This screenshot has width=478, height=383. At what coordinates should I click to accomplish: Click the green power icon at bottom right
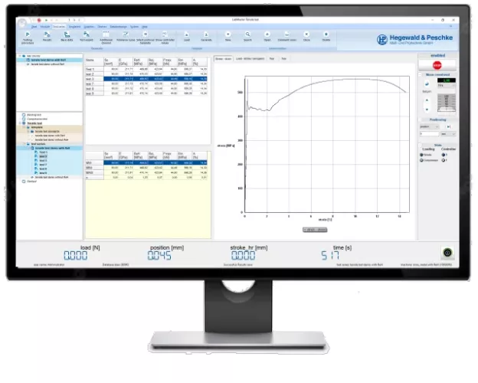447,252
